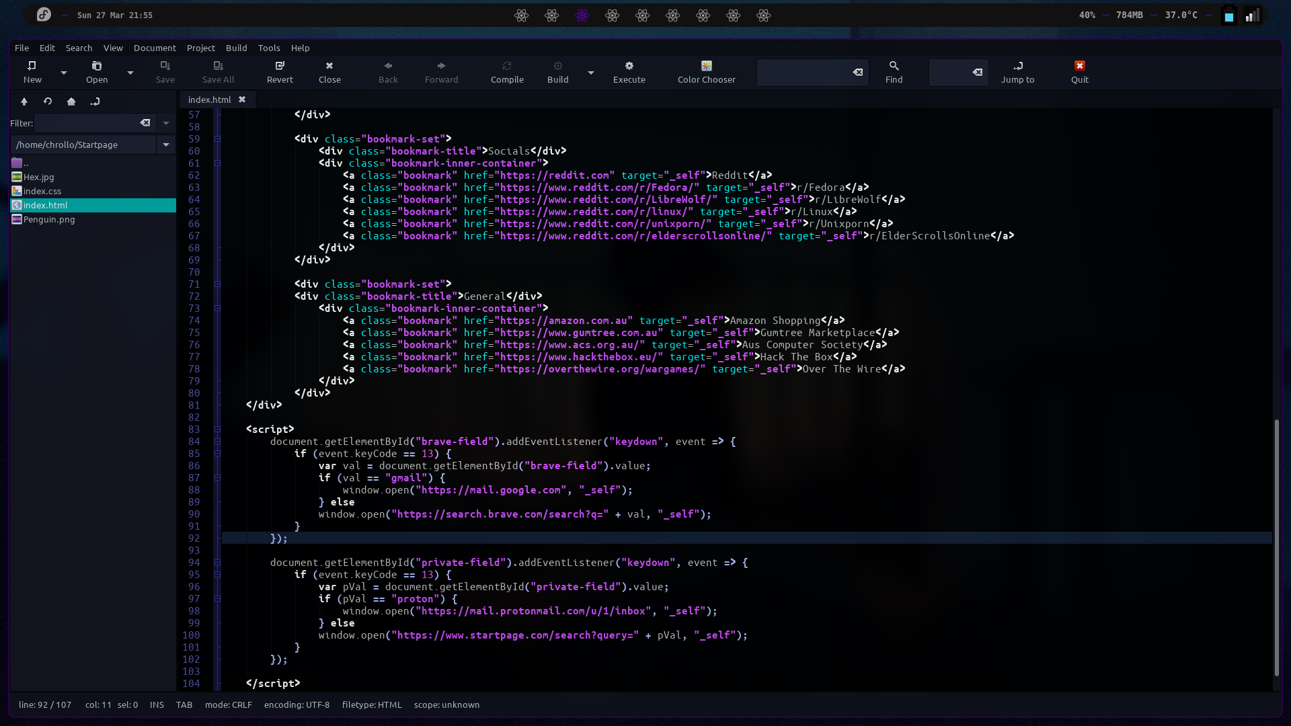Click filetype: HTML in status bar
Viewport: 1291px width, 726px height.
click(372, 704)
